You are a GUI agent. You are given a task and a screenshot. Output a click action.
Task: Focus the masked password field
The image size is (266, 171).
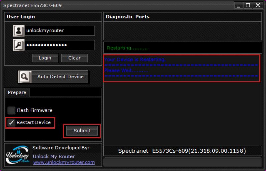[x=59, y=45]
